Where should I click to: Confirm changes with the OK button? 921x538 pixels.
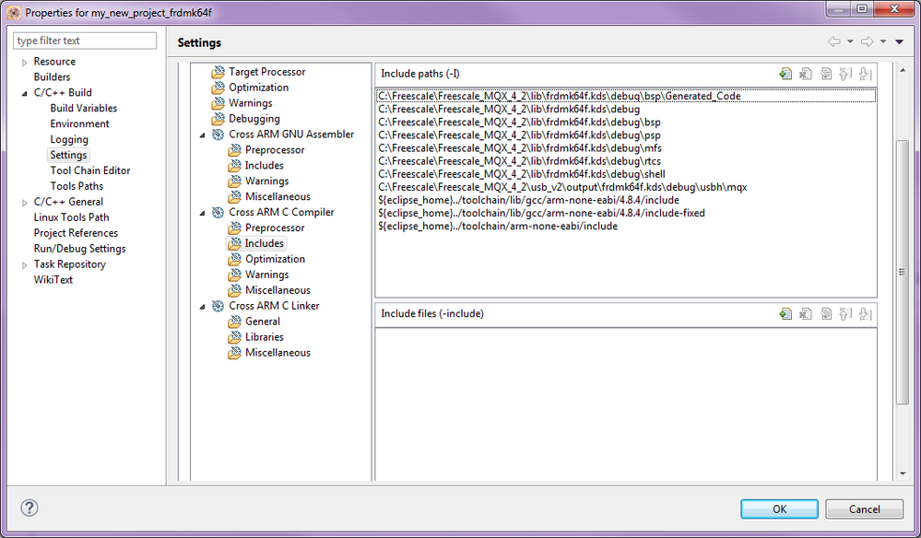(x=779, y=509)
